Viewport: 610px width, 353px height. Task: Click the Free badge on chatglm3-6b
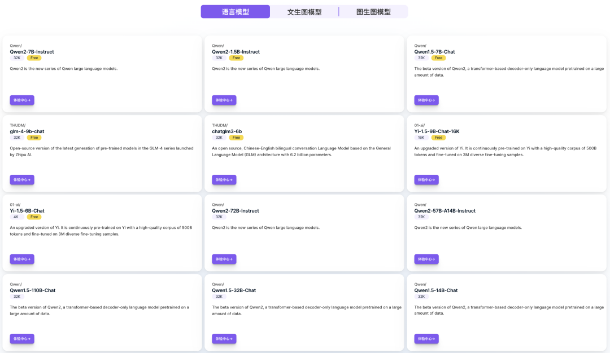click(236, 138)
